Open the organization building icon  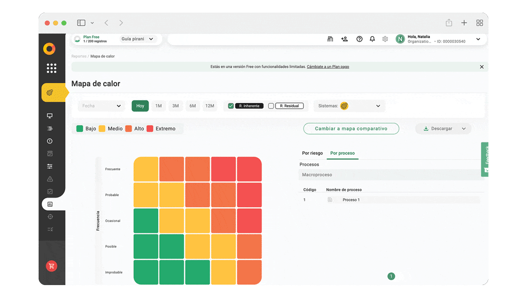tap(330, 39)
